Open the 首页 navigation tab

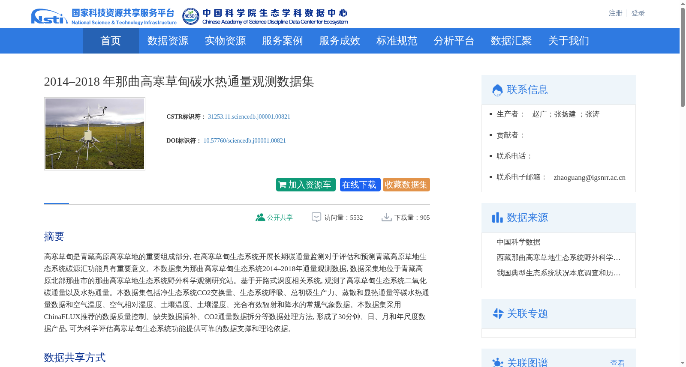[111, 41]
